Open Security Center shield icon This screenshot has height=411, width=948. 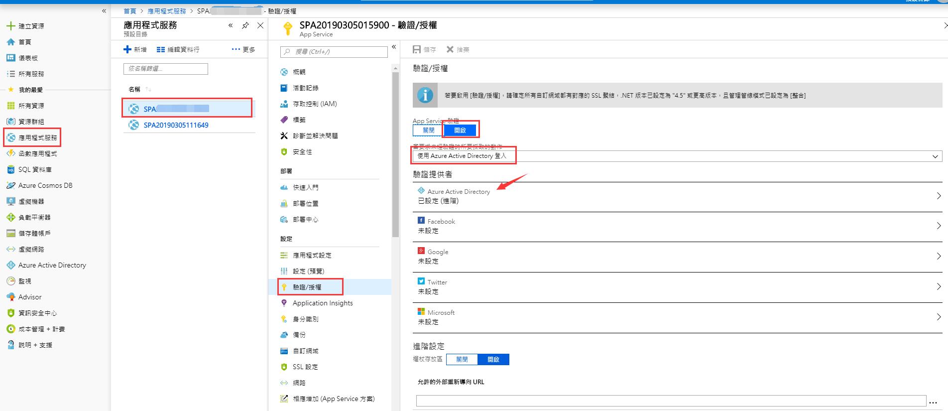tap(11, 313)
